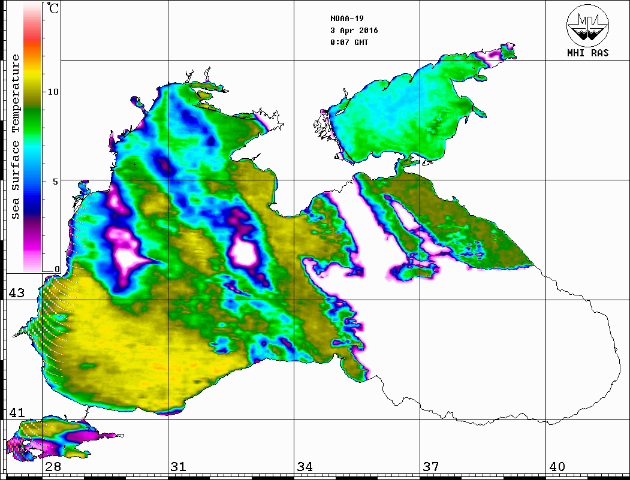The width and height of the screenshot is (630, 480).
Task: Click the '5' tick label on the color scale
Action: click(x=56, y=182)
